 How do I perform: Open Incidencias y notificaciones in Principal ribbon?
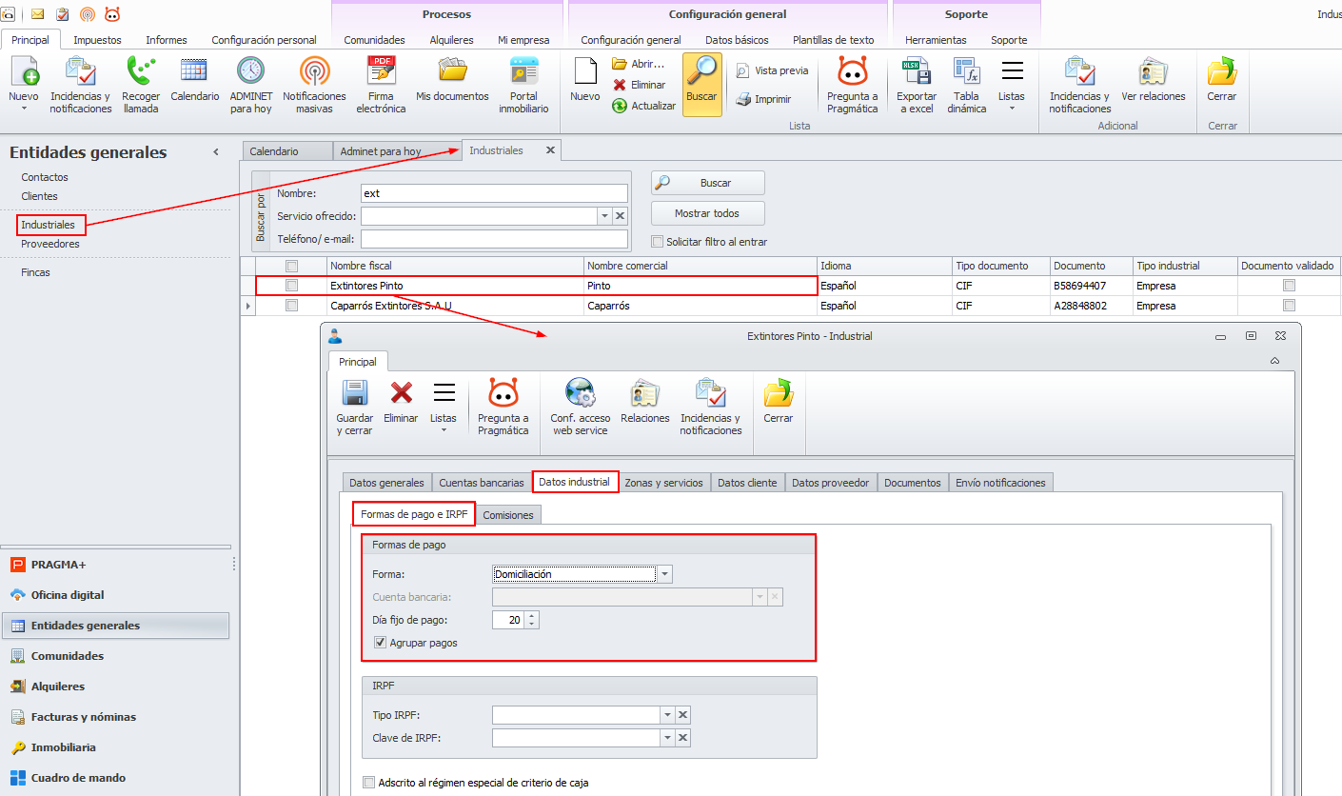[80, 85]
